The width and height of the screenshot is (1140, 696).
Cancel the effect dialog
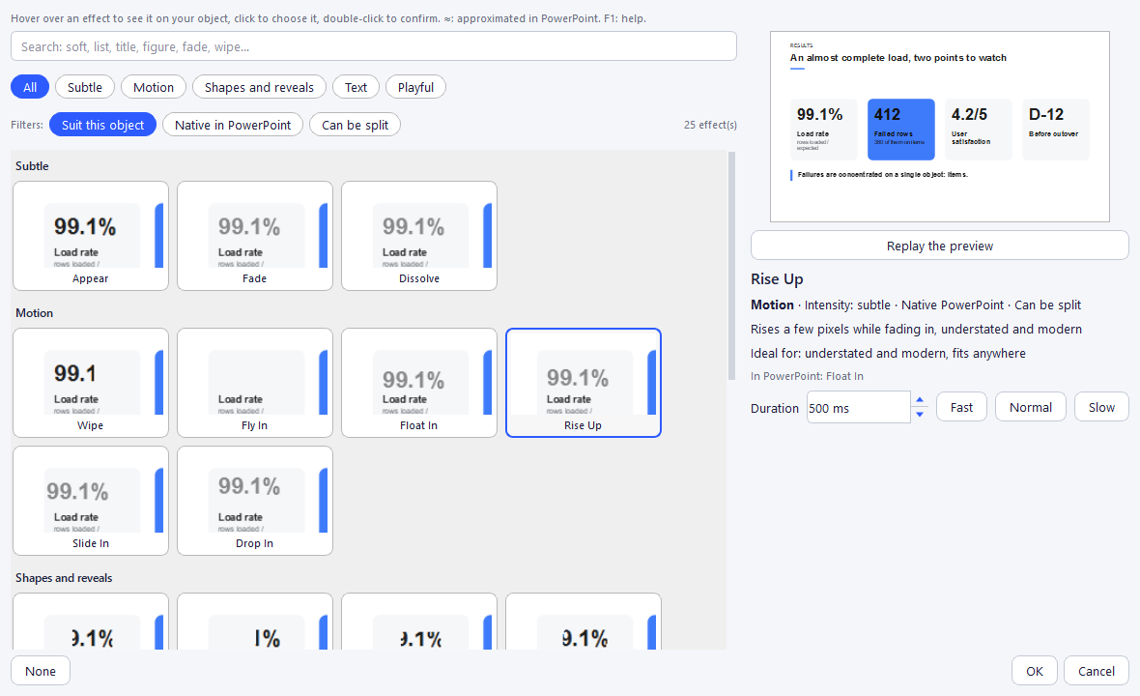coord(1097,671)
